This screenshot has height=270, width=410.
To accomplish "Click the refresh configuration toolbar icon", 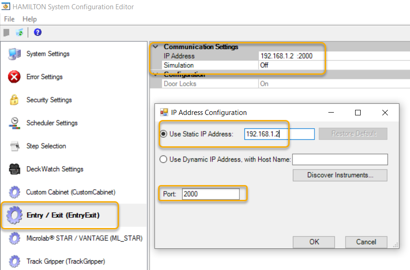I will point(19,32).
